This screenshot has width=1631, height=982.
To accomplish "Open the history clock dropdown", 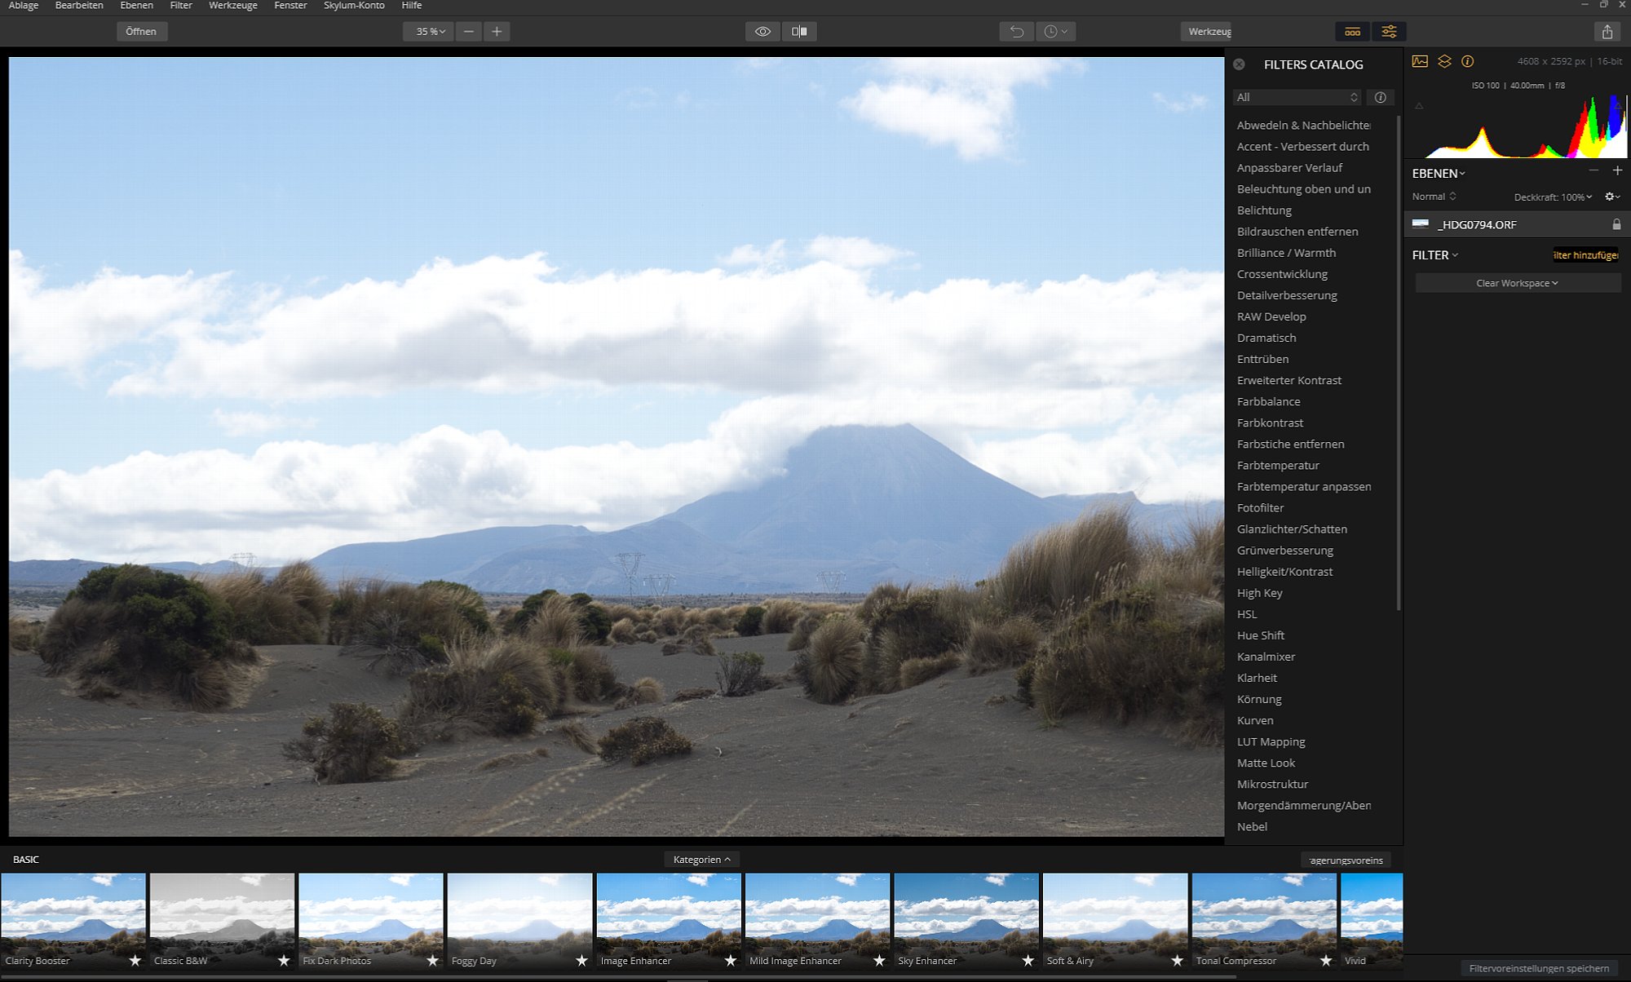I will 1056,32.
